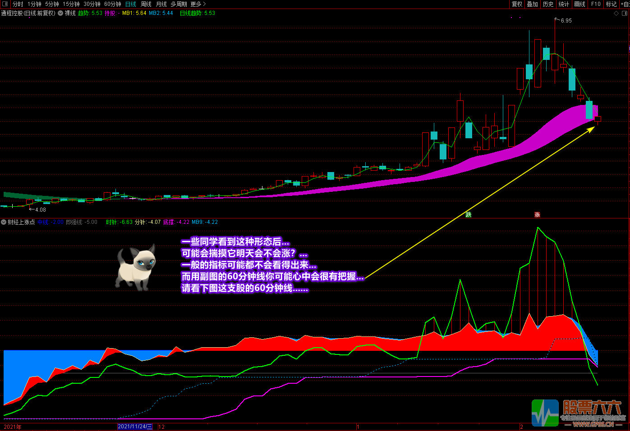
Task: Switch to the 60分钟 period tab
Action: (113, 4)
